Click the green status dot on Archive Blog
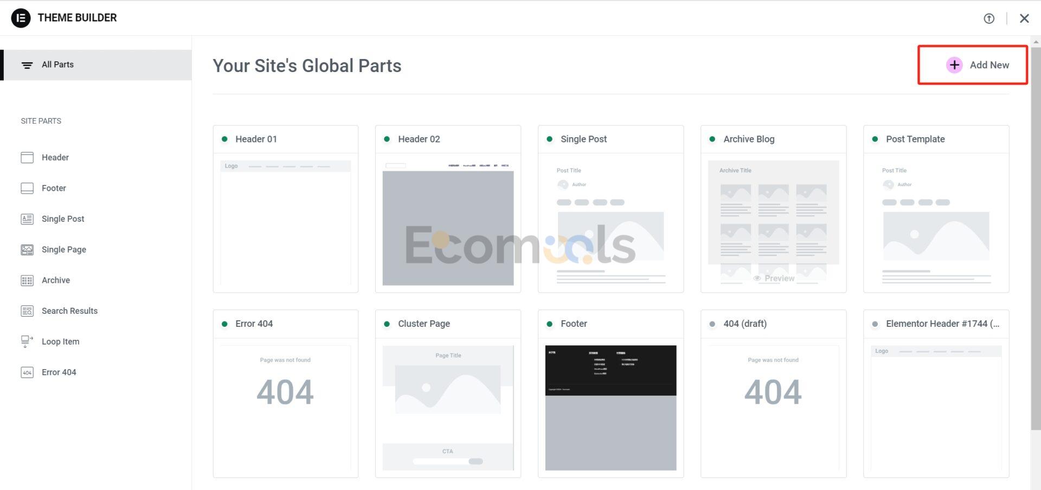 point(712,139)
